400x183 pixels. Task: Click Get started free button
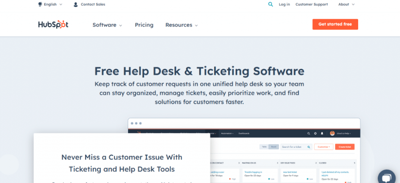click(x=335, y=24)
